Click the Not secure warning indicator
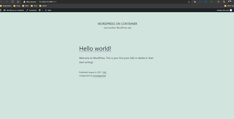Screen dimensions: 234x119 click(30, 2)
